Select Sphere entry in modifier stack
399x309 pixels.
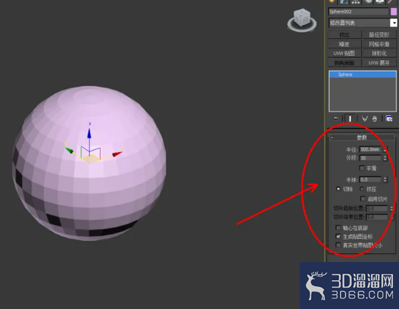(x=363, y=74)
